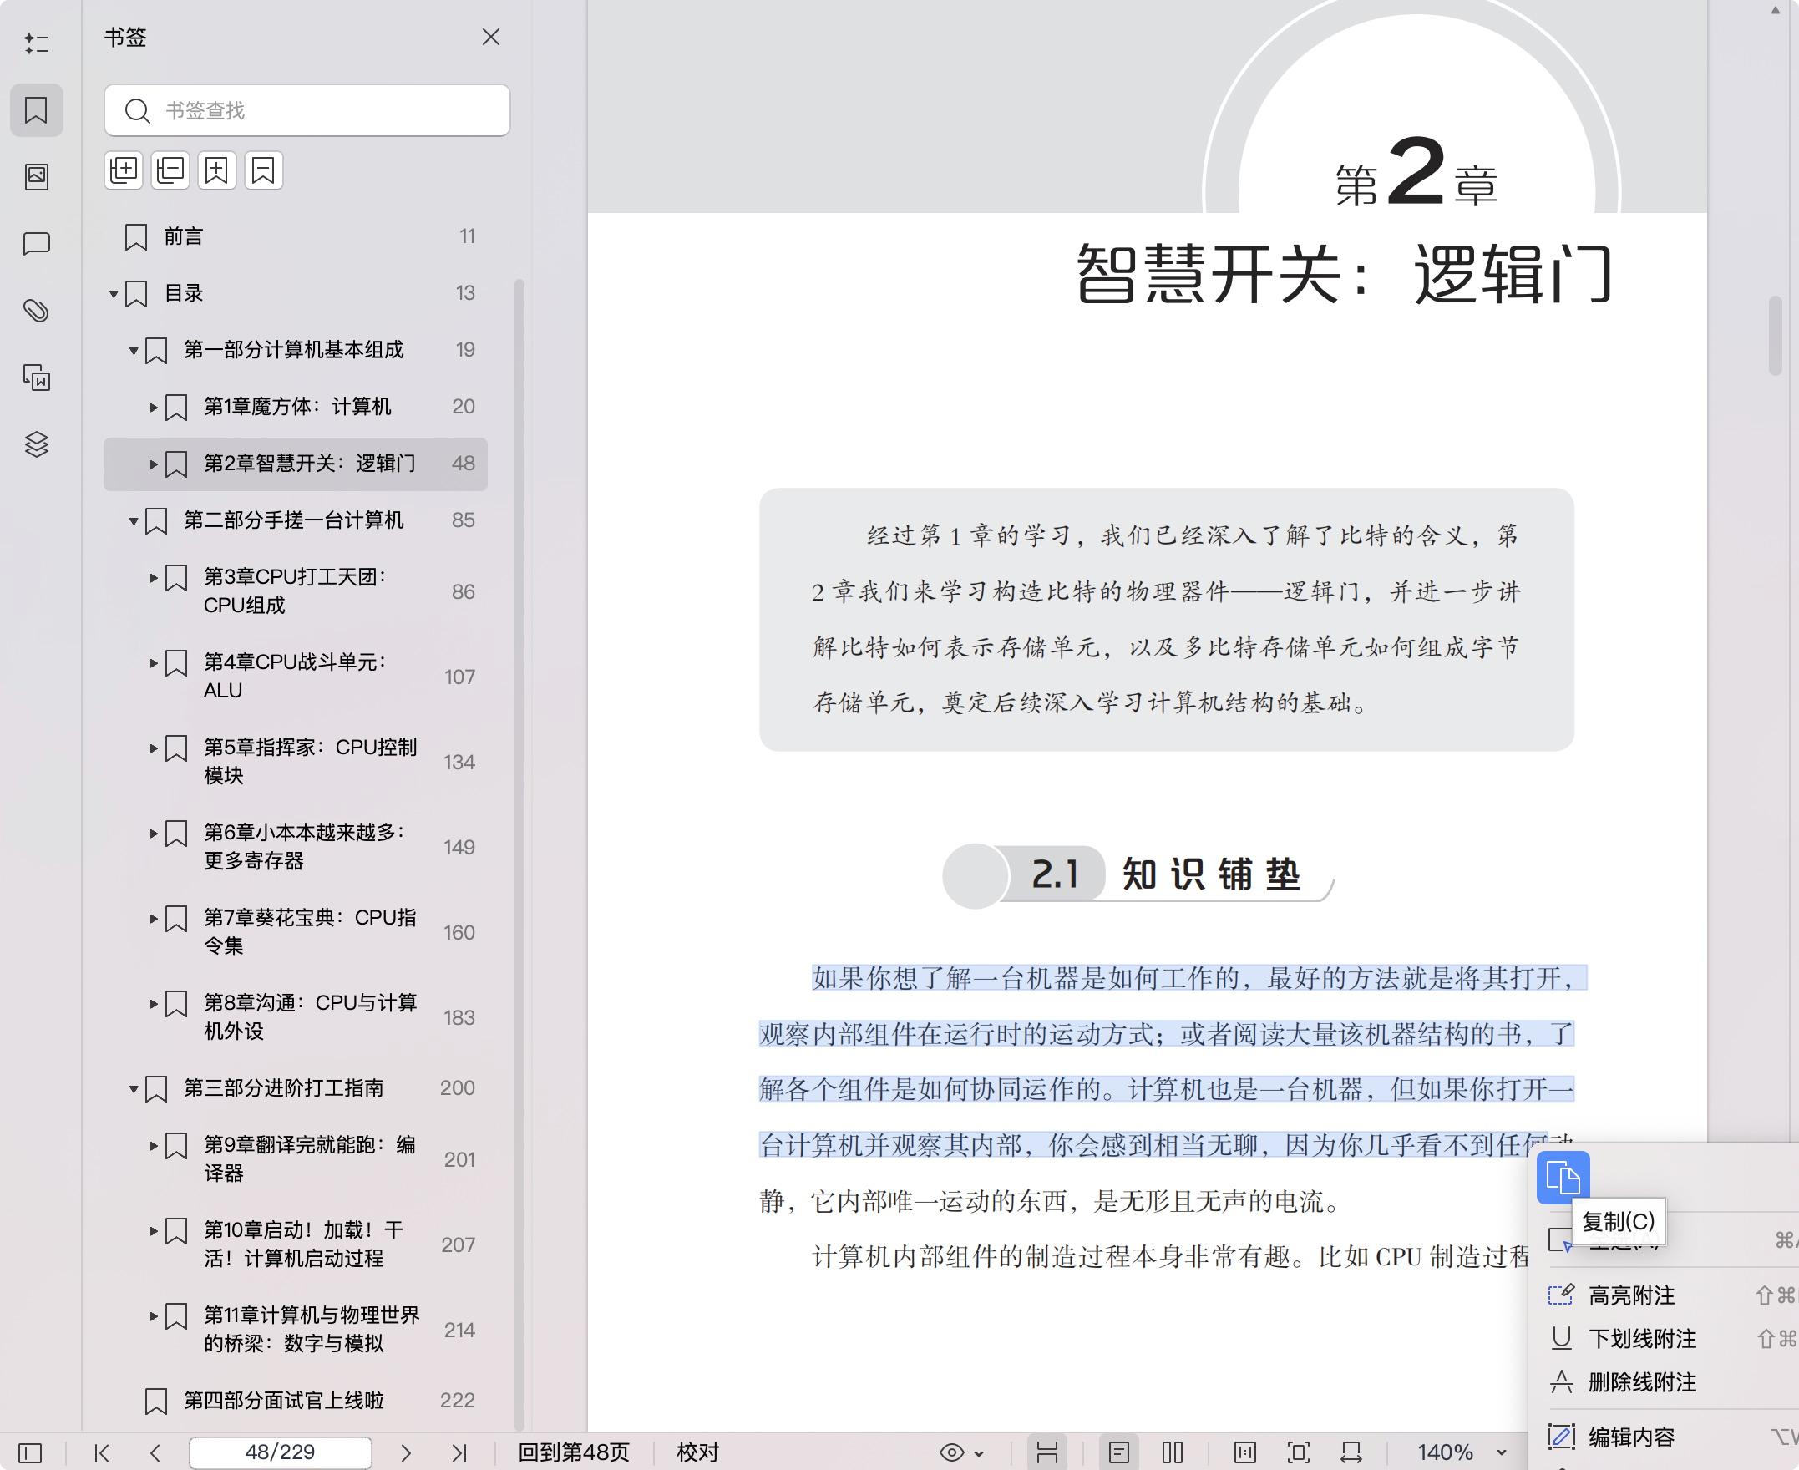Close the bookmarks panel
Viewport: 1799px width, 1470px height.
pyautogui.click(x=491, y=38)
